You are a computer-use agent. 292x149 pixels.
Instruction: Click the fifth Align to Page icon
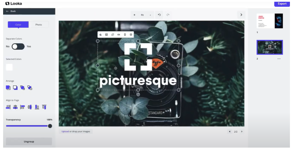coord(37,107)
